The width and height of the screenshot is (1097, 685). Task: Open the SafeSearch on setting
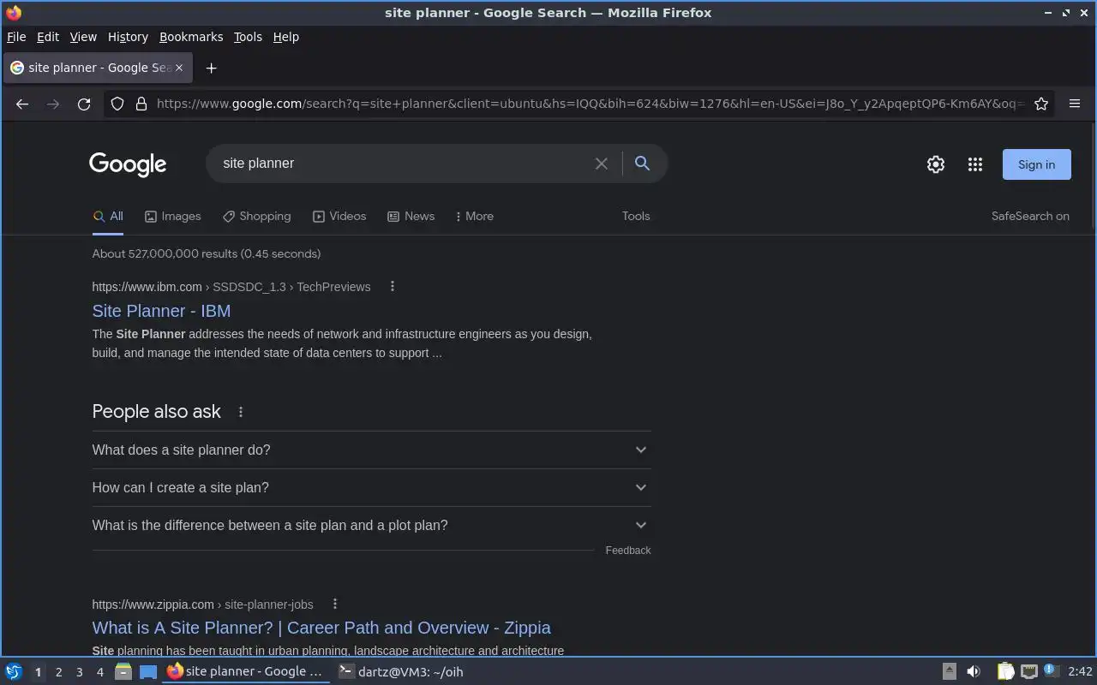pyautogui.click(x=1030, y=216)
